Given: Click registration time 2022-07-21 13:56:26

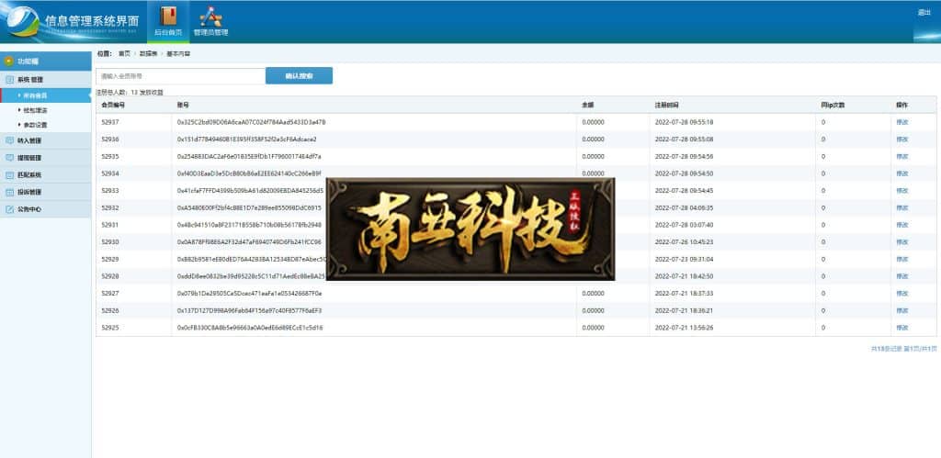Looking at the screenshot, I should pyautogui.click(x=684, y=328).
